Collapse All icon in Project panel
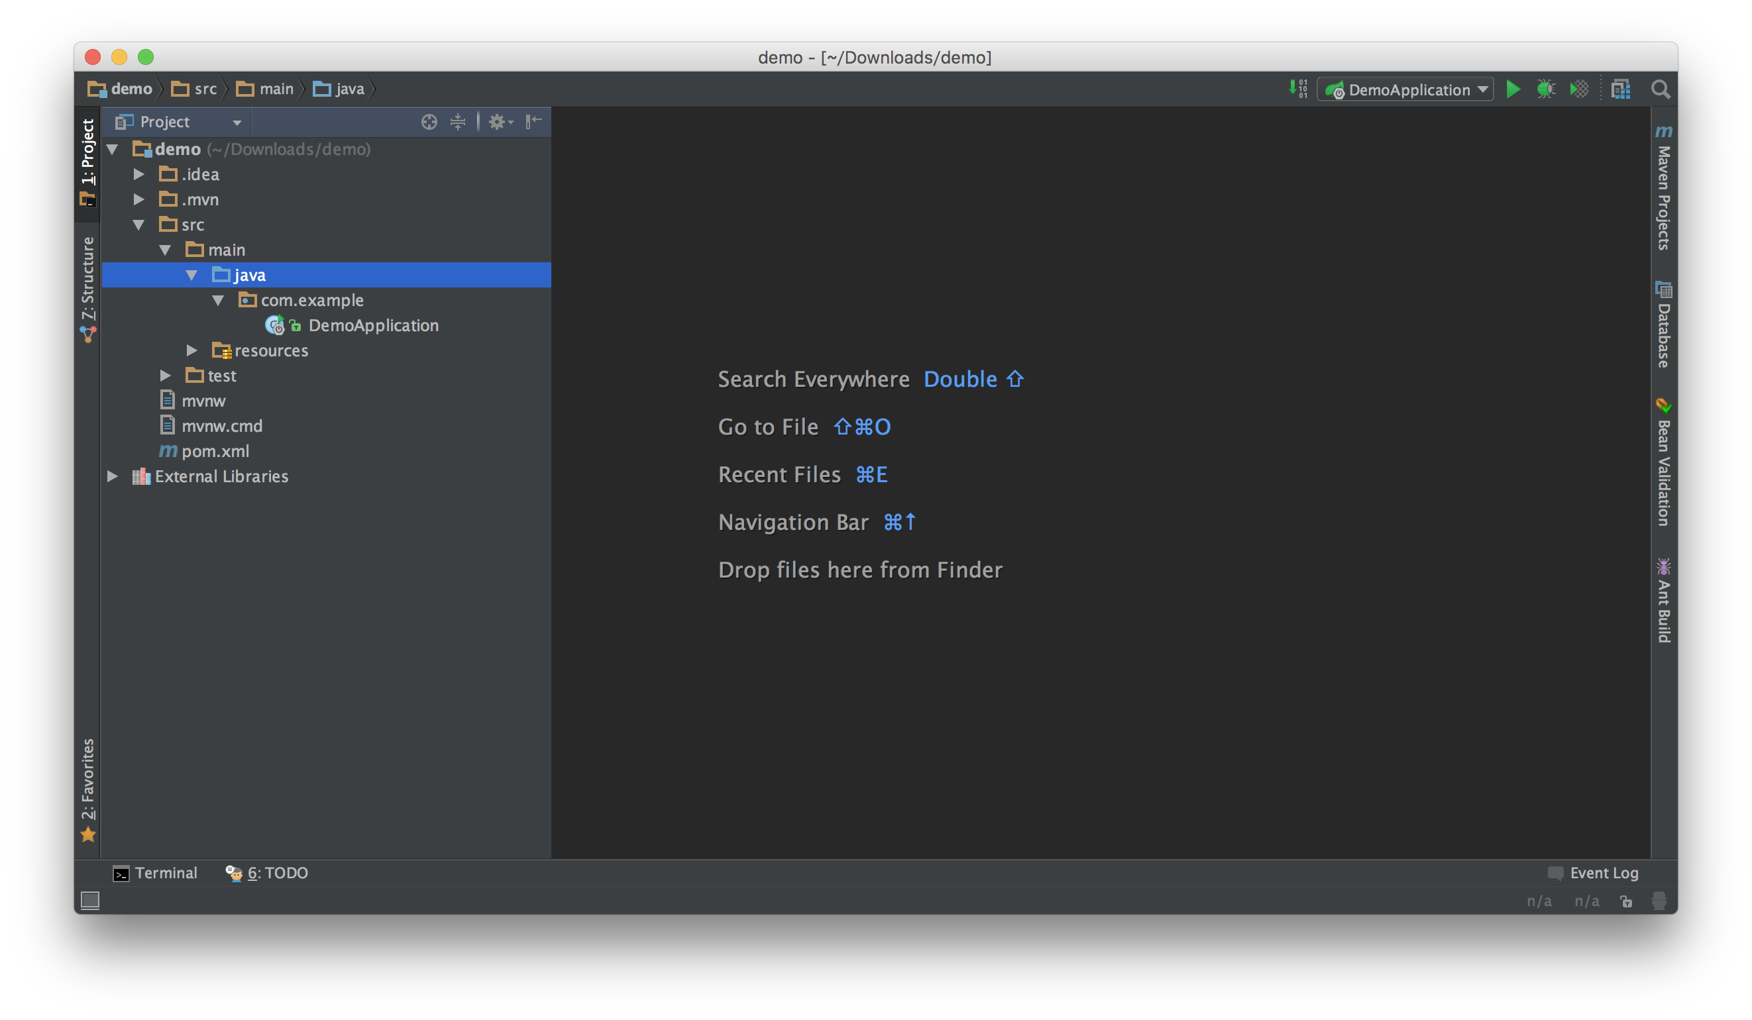This screenshot has width=1752, height=1020. [457, 123]
